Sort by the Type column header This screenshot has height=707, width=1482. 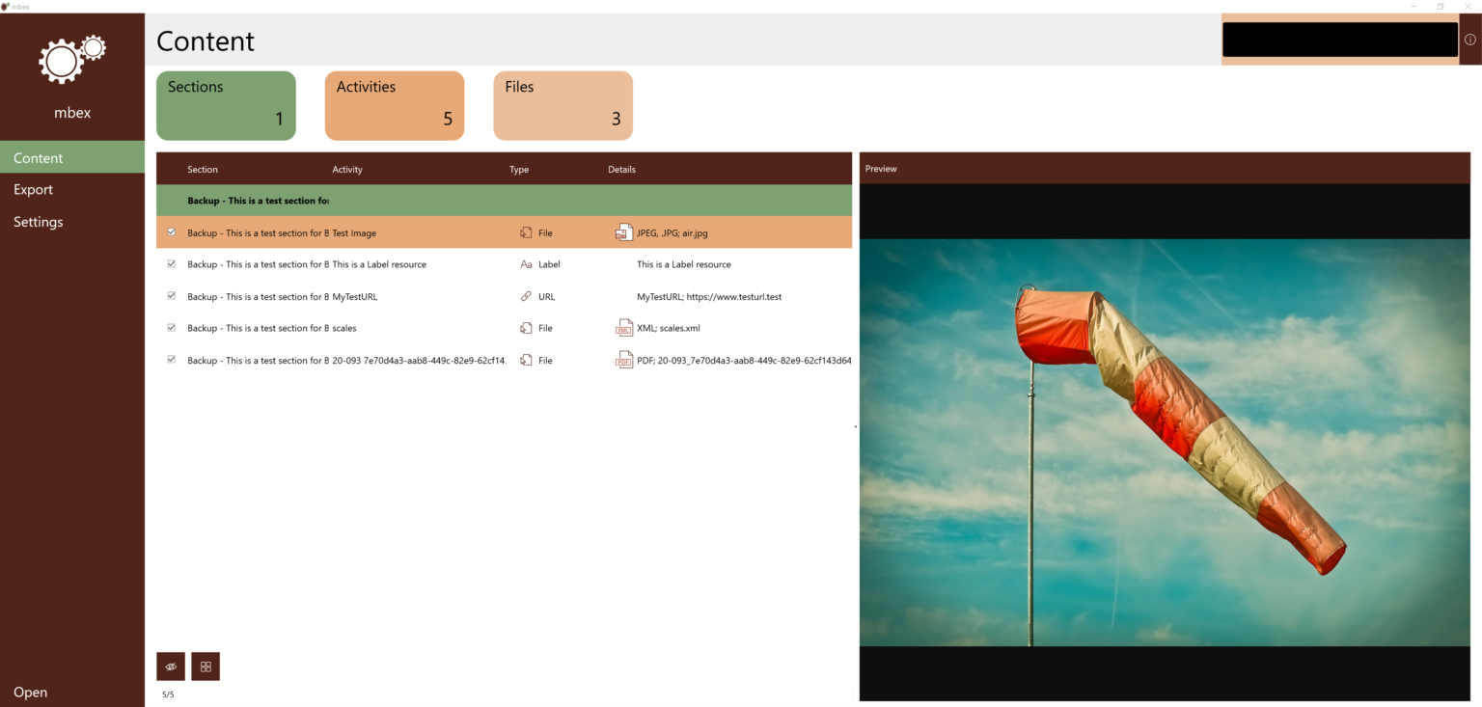tap(519, 170)
